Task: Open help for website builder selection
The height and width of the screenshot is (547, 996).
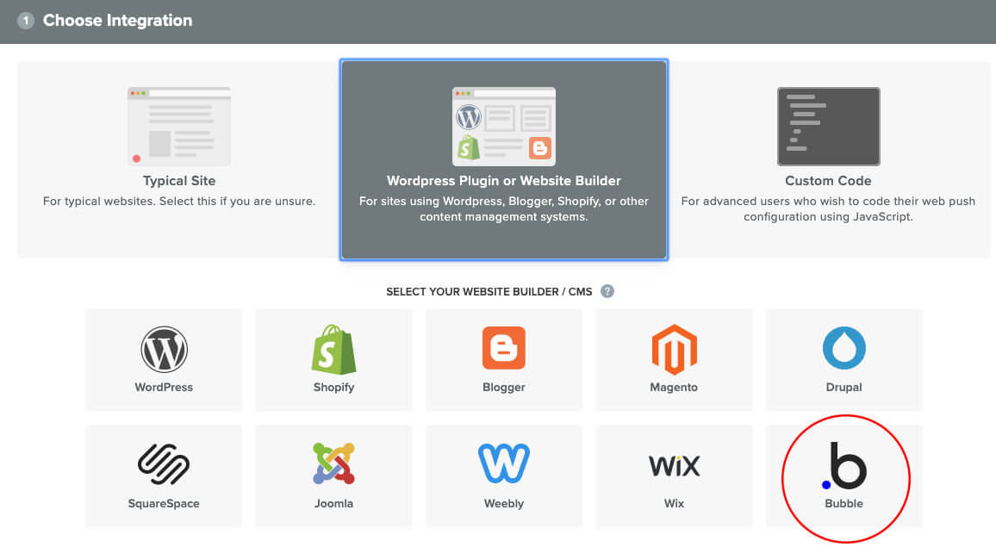Action: coord(607,292)
